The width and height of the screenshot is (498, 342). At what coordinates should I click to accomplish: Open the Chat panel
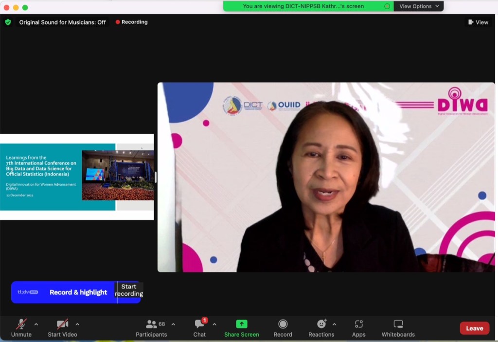tap(199, 324)
